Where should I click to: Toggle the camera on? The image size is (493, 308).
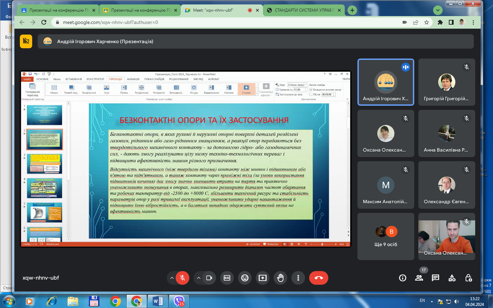[x=209, y=278]
